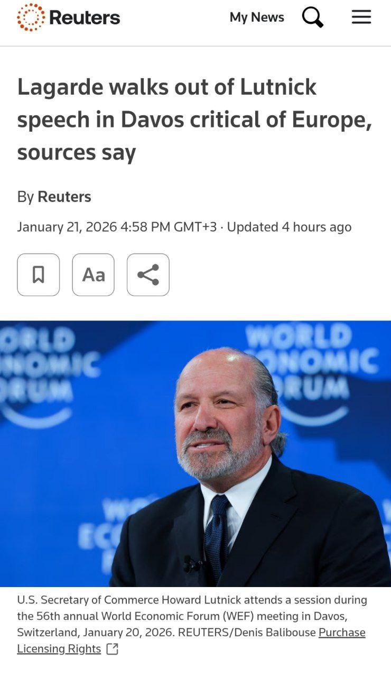The height and width of the screenshot is (677, 391).
Task: Expand the hamburger navigation menu
Action: coord(361,17)
